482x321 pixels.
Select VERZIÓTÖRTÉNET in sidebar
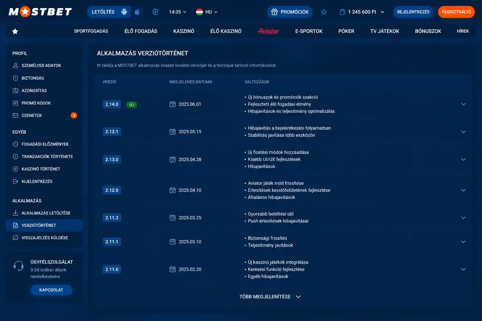[x=44, y=225]
